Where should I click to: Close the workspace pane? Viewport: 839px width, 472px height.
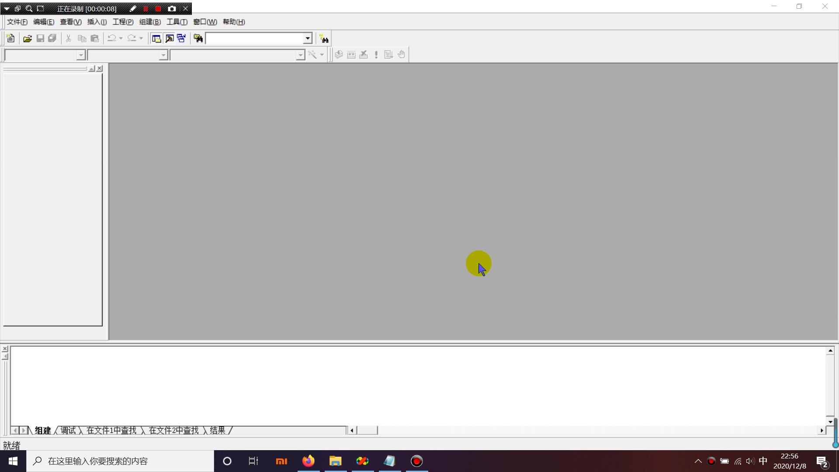100,69
